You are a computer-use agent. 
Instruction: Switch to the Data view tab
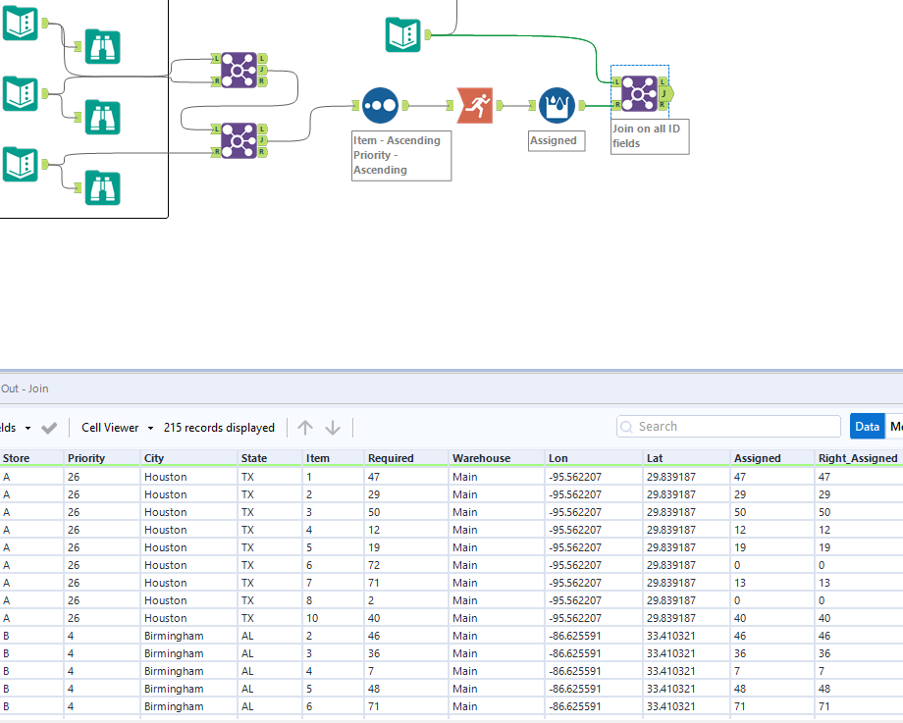click(867, 427)
